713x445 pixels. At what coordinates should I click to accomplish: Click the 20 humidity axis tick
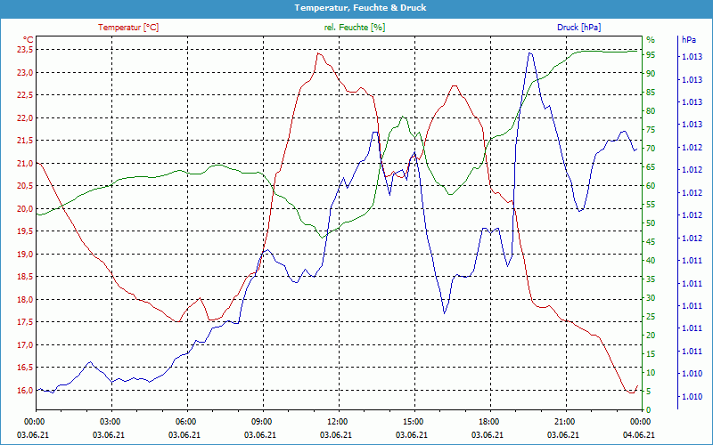[651, 336]
